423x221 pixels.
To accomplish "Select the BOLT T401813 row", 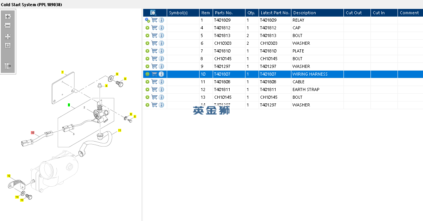I will (x=283, y=35).
